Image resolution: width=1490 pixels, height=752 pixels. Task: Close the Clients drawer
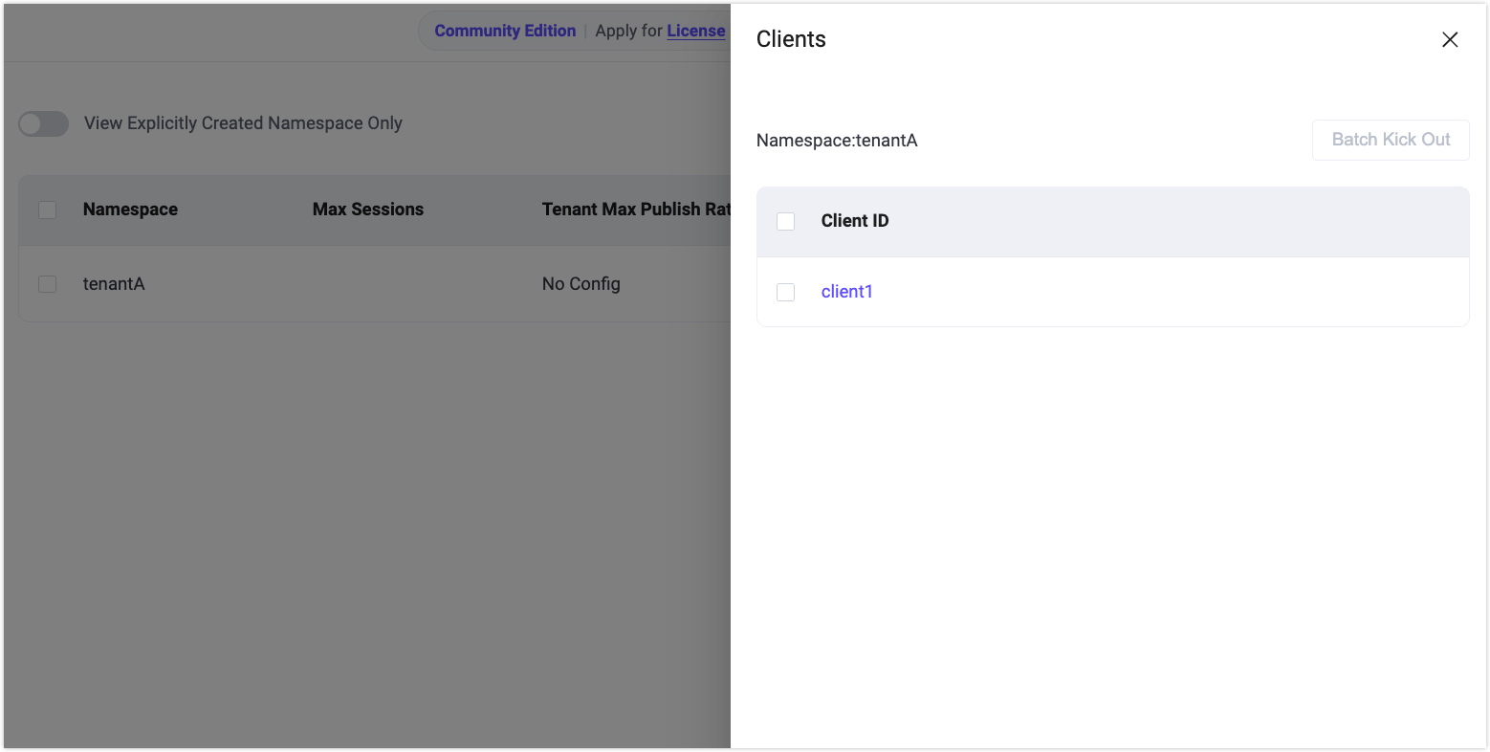[1450, 39]
